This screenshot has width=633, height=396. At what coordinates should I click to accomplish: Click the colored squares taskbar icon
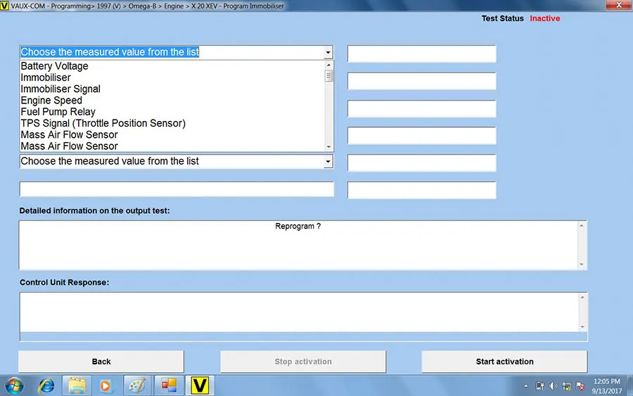[169, 386]
